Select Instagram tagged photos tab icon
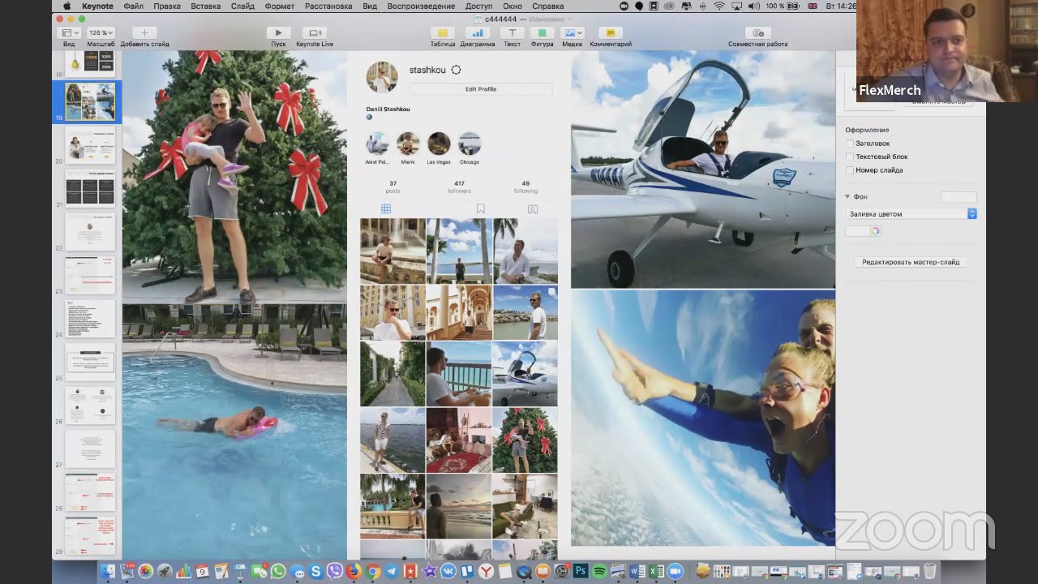Screen dimensions: 1038x584 point(533,208)
